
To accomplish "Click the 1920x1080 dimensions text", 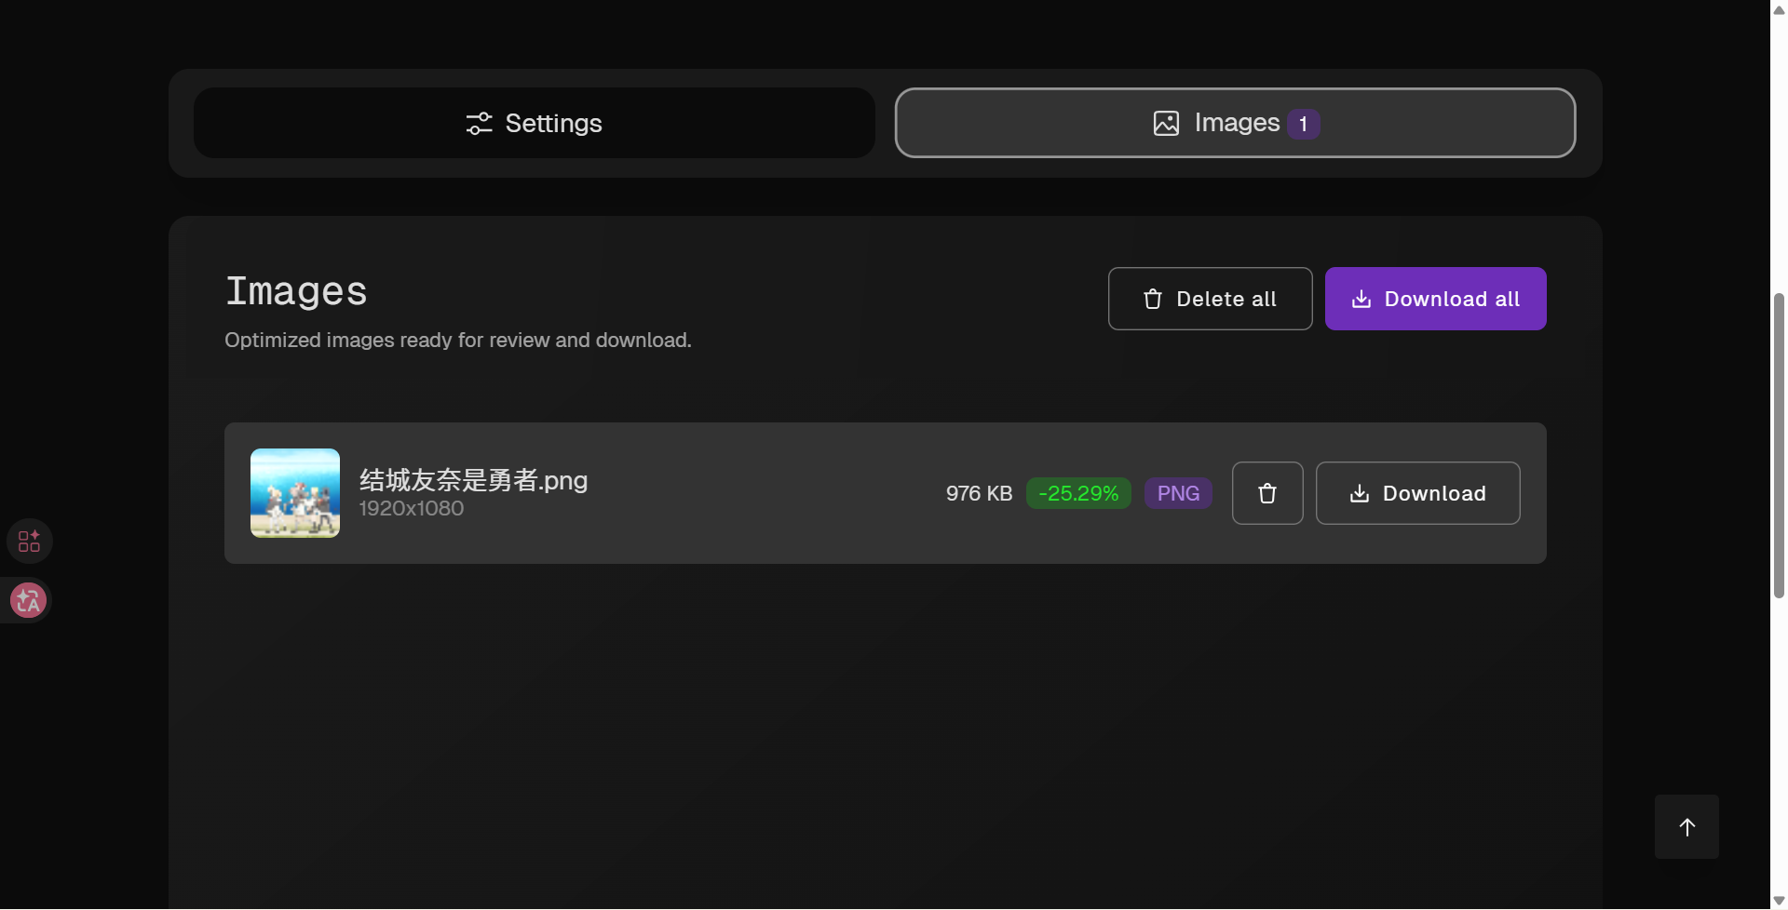I will pyautogui.click(x=412, y=509).
